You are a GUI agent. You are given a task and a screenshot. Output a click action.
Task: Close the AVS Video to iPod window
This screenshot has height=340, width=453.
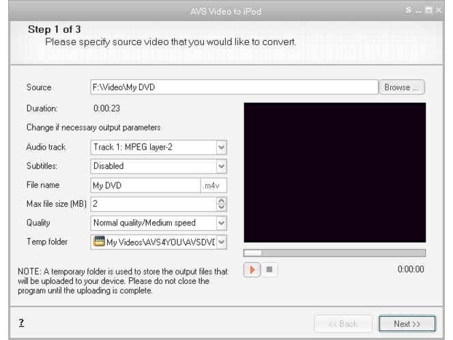pyautogui.click(x=439, y=10)
